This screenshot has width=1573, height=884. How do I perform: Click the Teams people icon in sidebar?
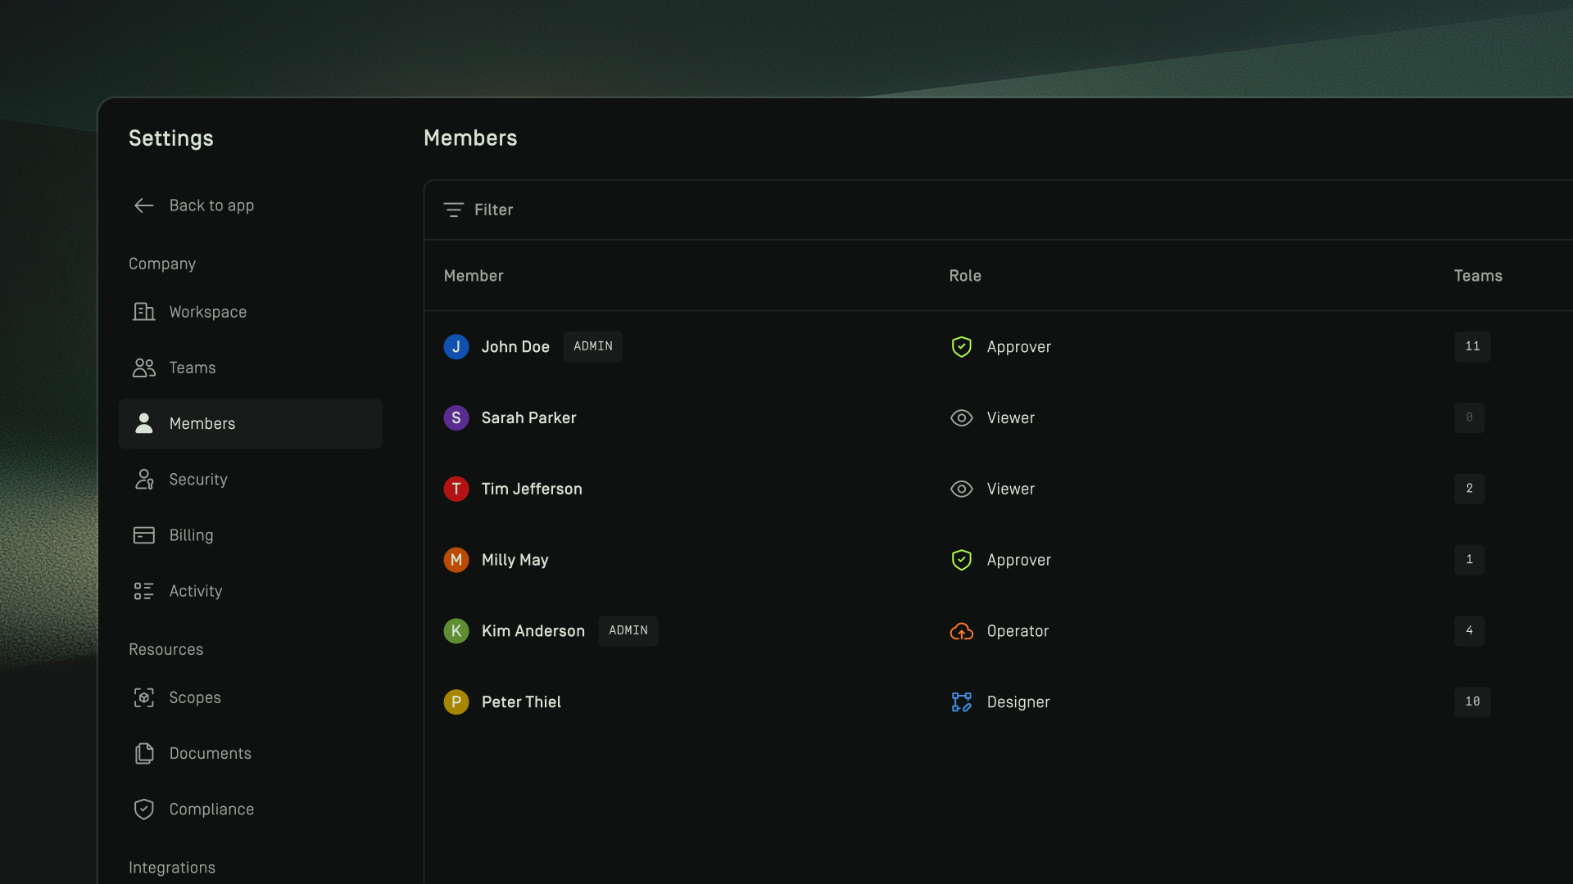(x=144, y=368)
